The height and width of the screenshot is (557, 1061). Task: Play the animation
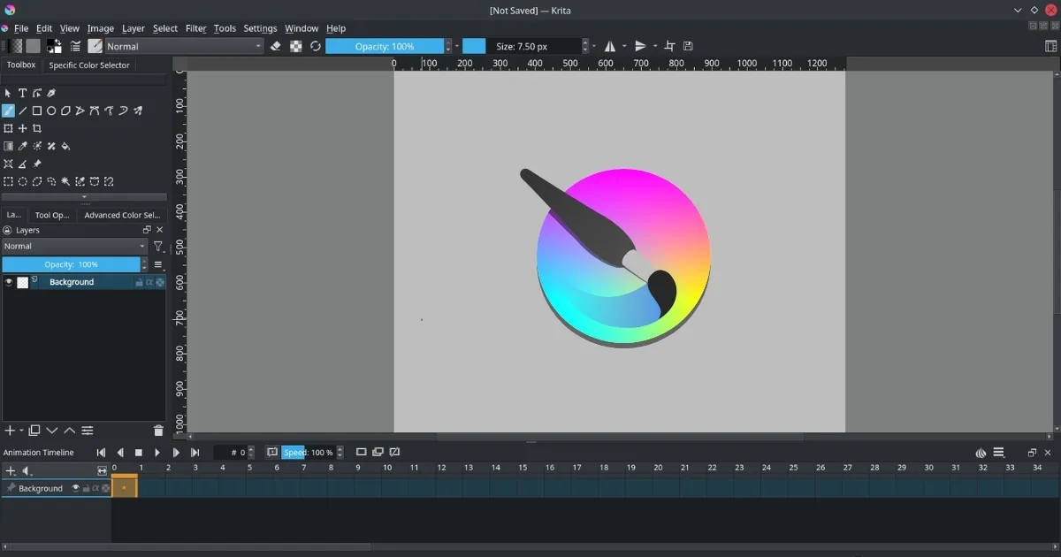click(x=157, y=452)
